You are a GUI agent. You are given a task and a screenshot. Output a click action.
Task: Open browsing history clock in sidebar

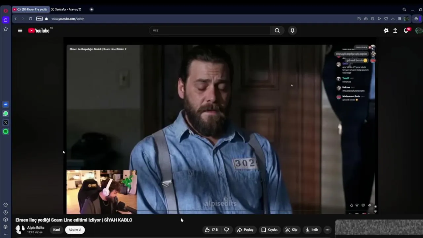(x=6, y=213)
